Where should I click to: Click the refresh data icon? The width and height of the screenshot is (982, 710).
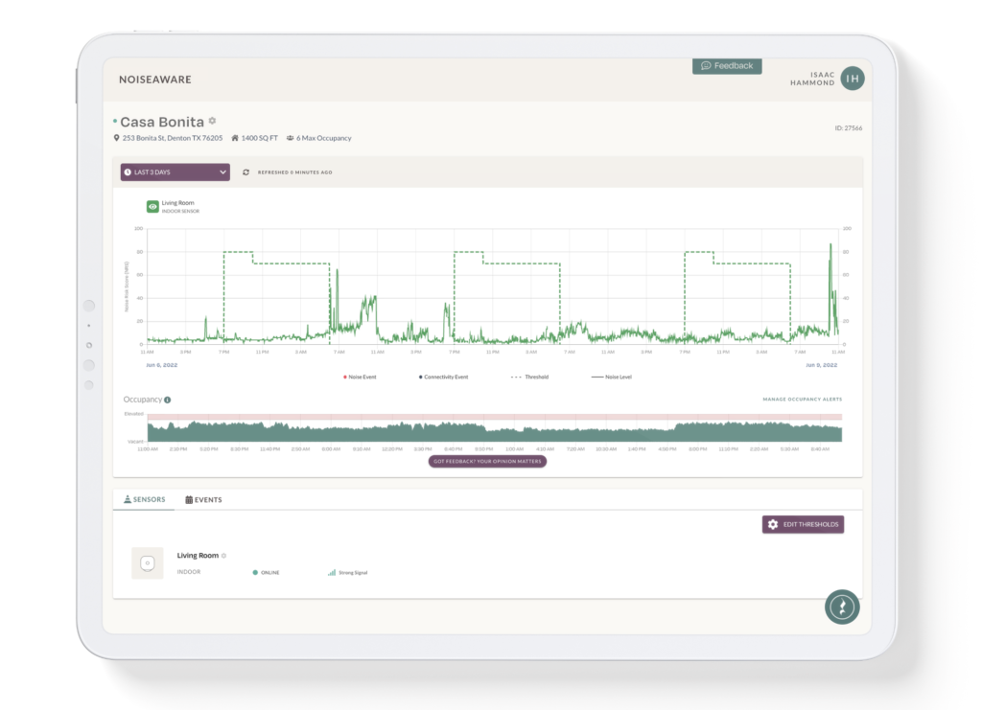point(245,172)
